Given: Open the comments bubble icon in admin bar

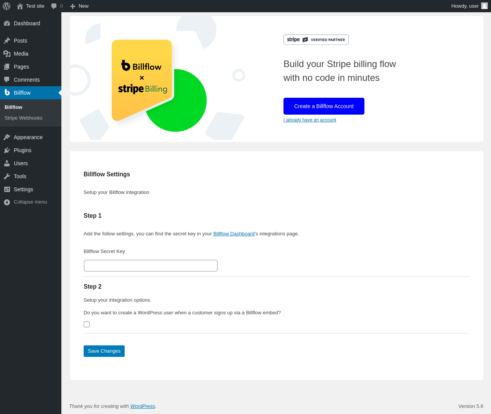Looking at the screenshot, I should click(54, 6).
